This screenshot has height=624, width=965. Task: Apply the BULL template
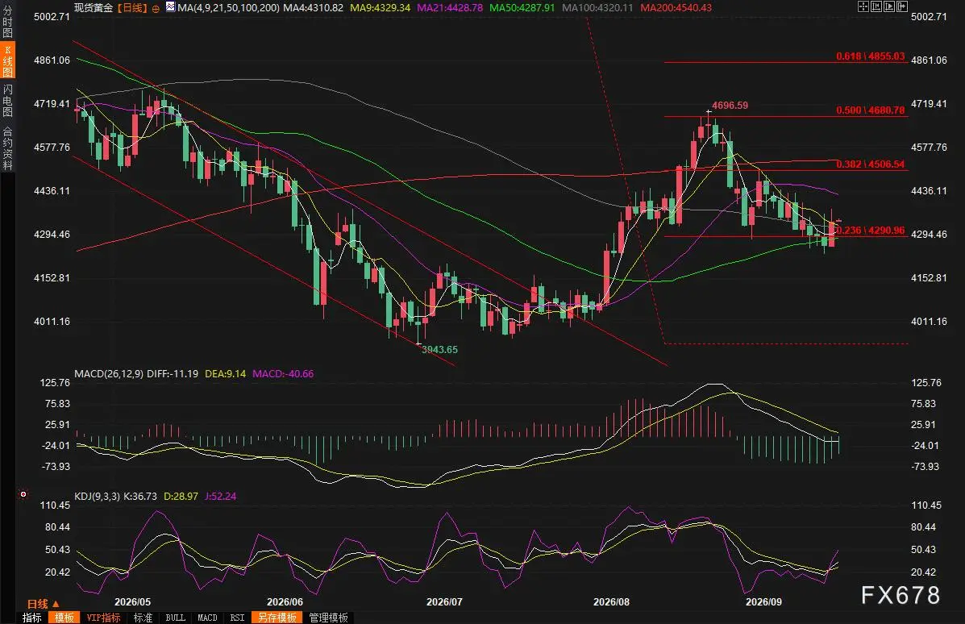click(176, 618)
